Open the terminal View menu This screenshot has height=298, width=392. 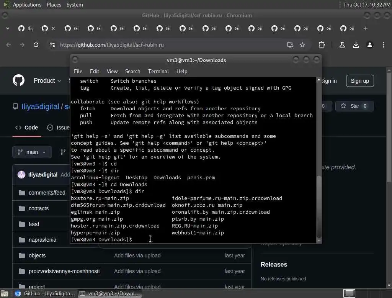112,71
